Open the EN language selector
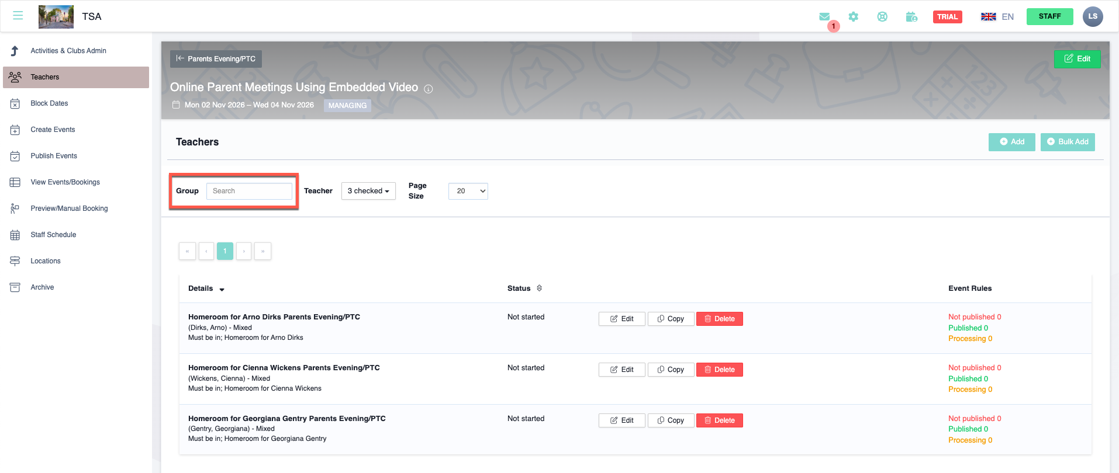Image resolution: width=1119 pixels, height=473 pixels. [x=997, y=16]
